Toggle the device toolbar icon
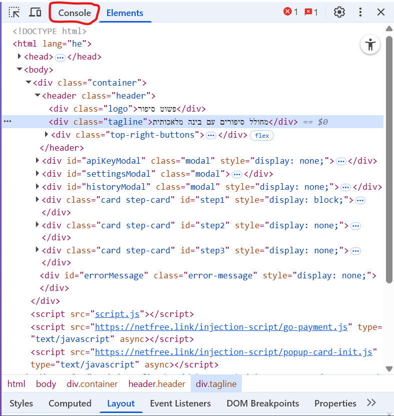 pyautogui.click(x=35, y=12)
